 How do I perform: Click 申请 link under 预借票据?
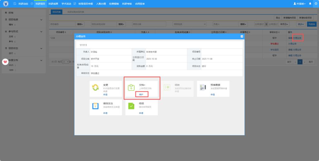(212, 94)
